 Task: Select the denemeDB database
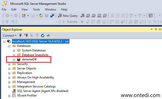[29, 59]
